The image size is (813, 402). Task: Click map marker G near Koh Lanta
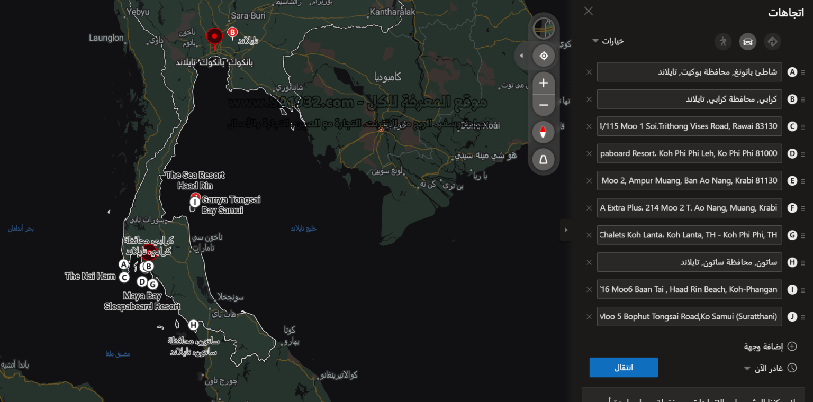[152, 285]
